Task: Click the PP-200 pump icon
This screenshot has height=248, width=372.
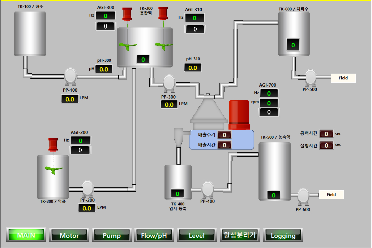Action: [x=87, y=188]
